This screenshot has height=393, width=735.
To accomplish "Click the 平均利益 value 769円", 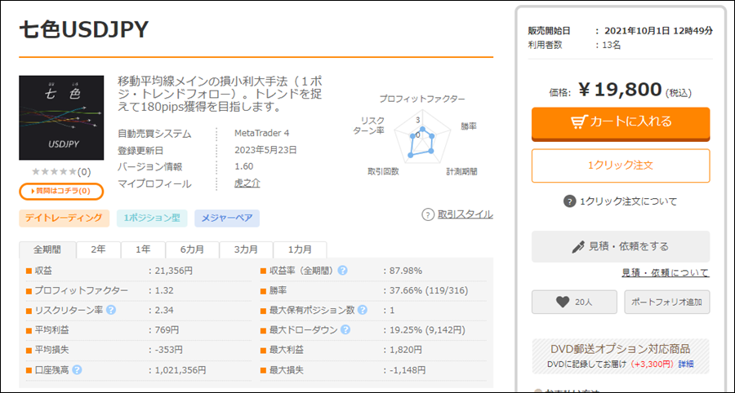I will pos(167,330).
